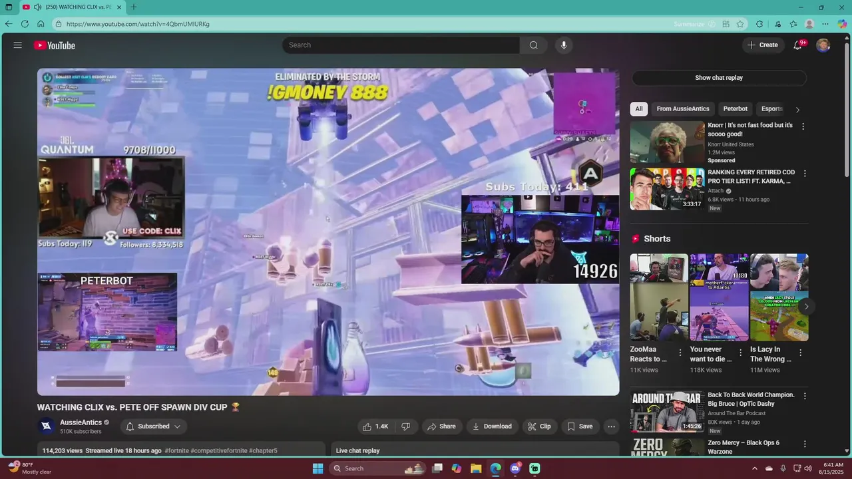852x479 pixels.
Task: Open options for Is Lacy In The Wrong short
Action: 801,353
